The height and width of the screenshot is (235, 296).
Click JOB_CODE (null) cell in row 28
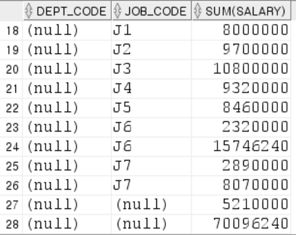[x=151, y=224]
